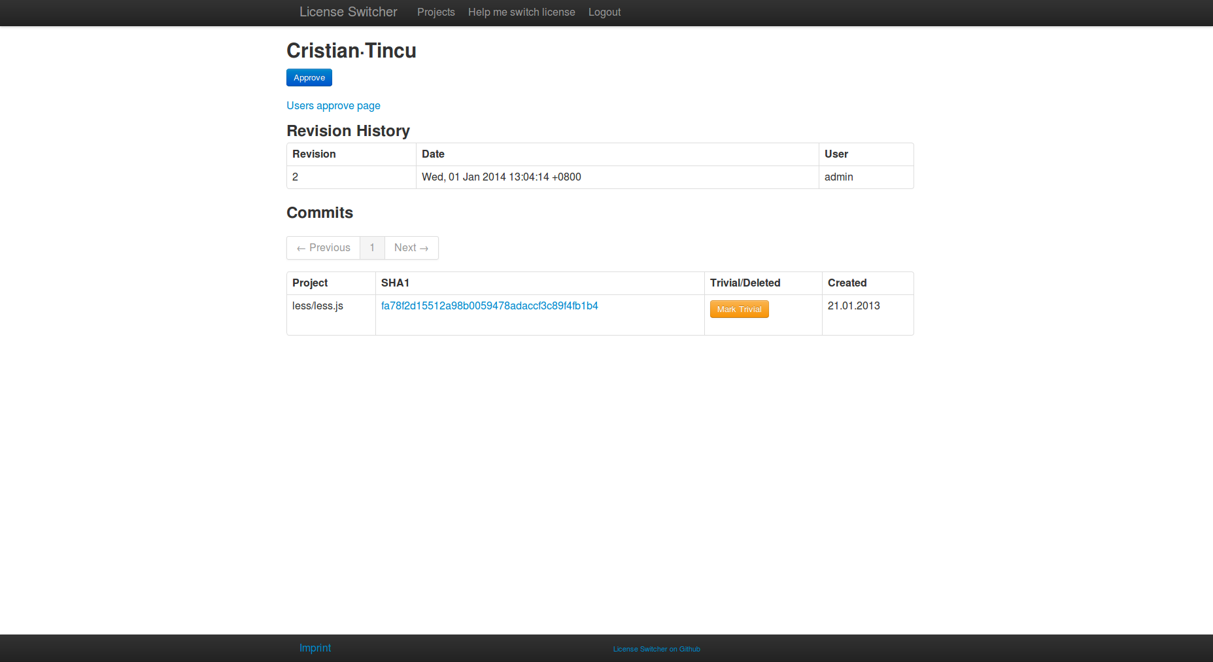Mark the less.js commit as trivial
1213x662 pixels.
click(739, 309)
